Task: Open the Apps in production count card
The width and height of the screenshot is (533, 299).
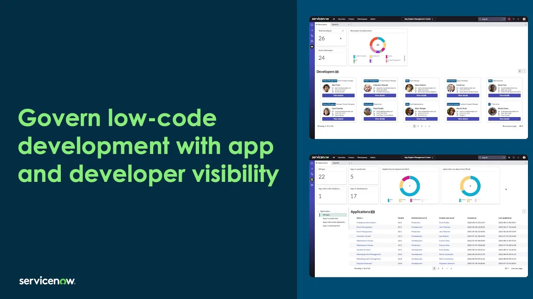Action: 364,176
